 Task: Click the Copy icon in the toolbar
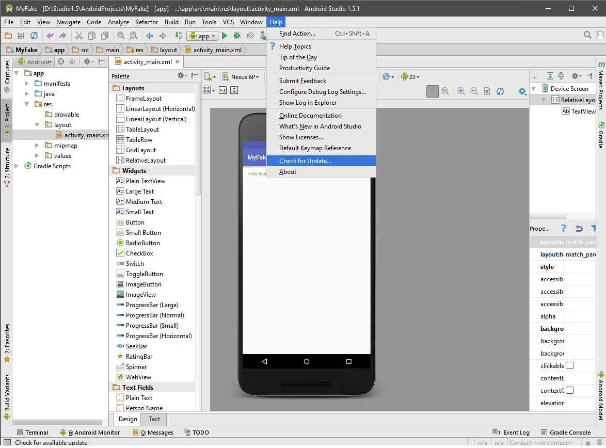tap(91, 36)
